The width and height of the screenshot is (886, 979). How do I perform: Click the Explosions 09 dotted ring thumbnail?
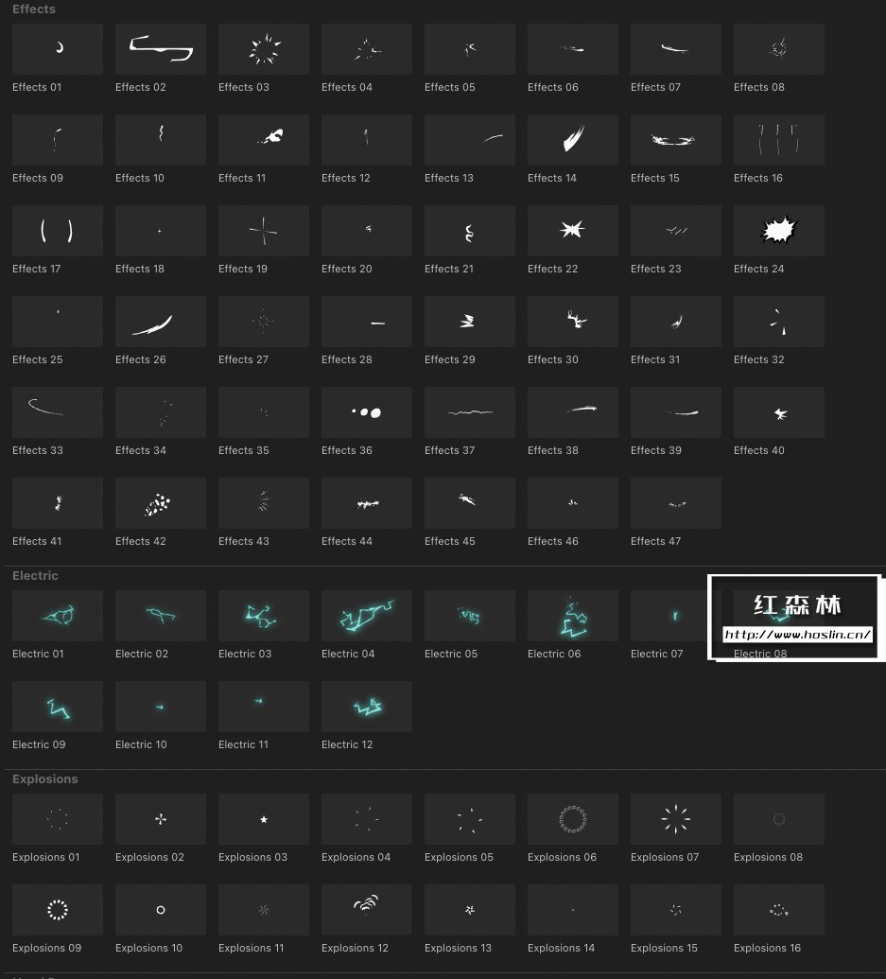[x=58, y=910]
